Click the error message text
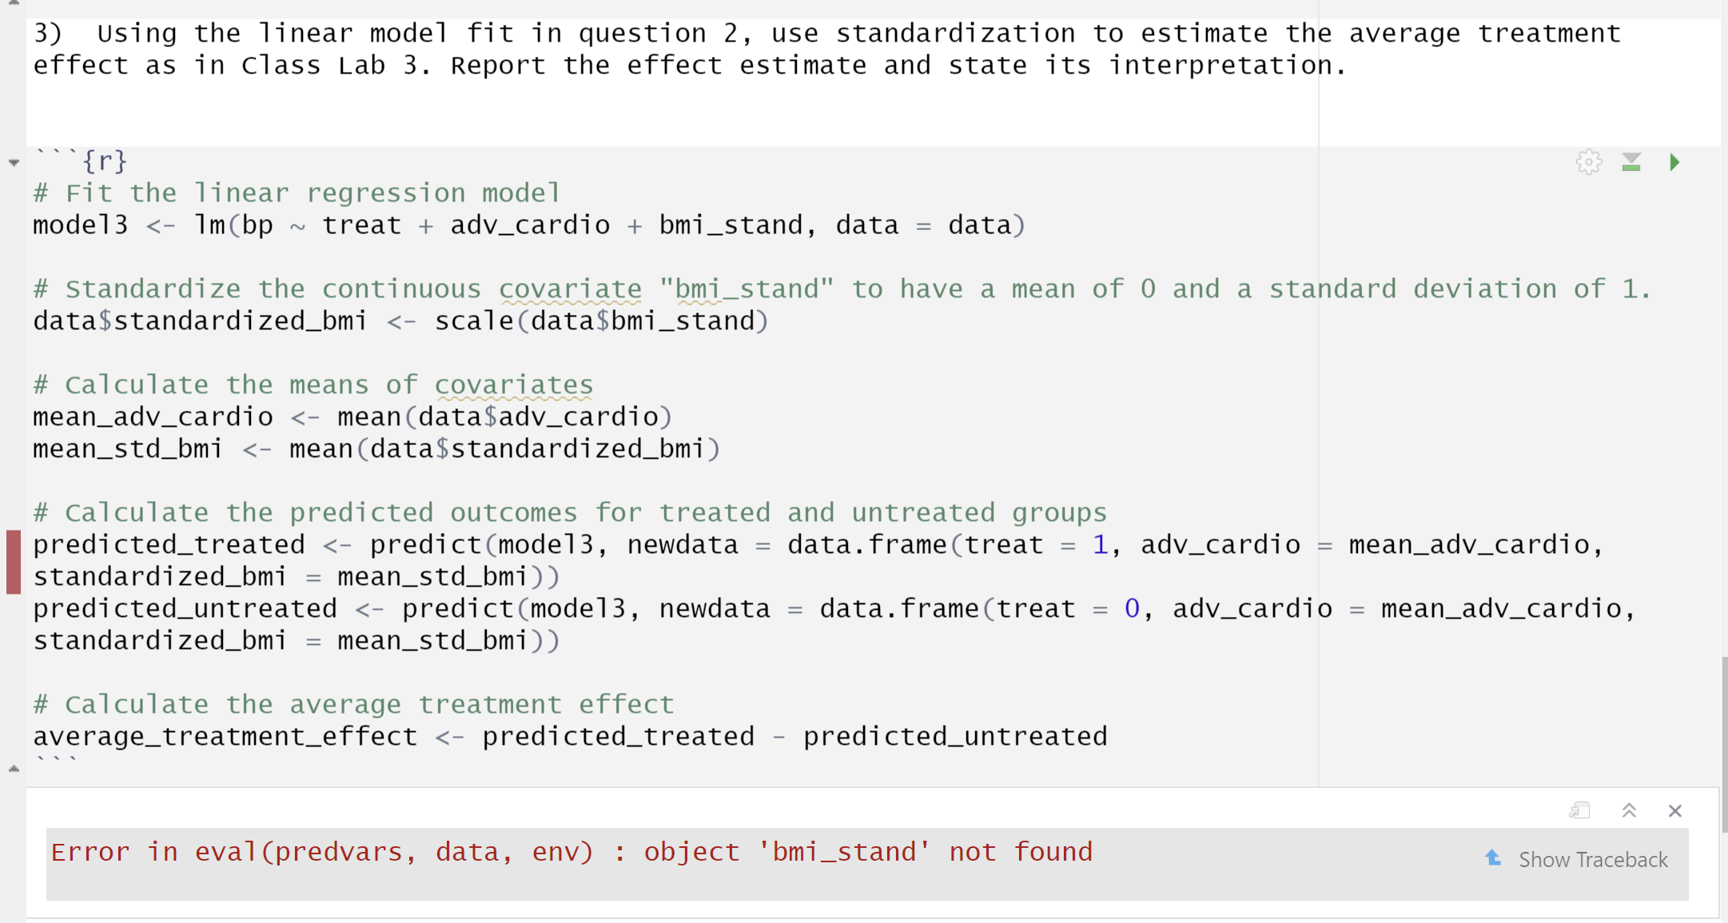The width and height of the screenshot is (1728, 923). tap(571, 852)
